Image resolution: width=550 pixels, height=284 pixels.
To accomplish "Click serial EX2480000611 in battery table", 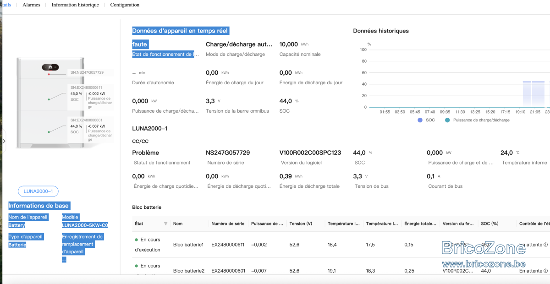I will [x=228, y=245].
